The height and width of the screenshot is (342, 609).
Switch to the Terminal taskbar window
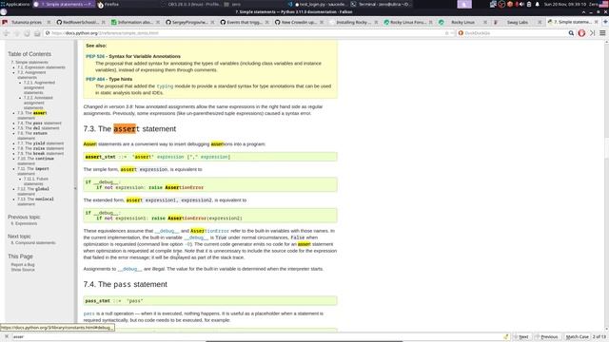point(381,4)
